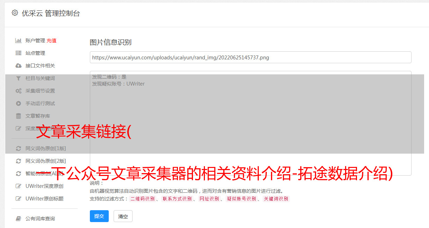Click the refresh icon for 同义词伪原创[1版]
Image resolution: width=429 pixels, height=228 pixels.
click(x=19, y=148)
